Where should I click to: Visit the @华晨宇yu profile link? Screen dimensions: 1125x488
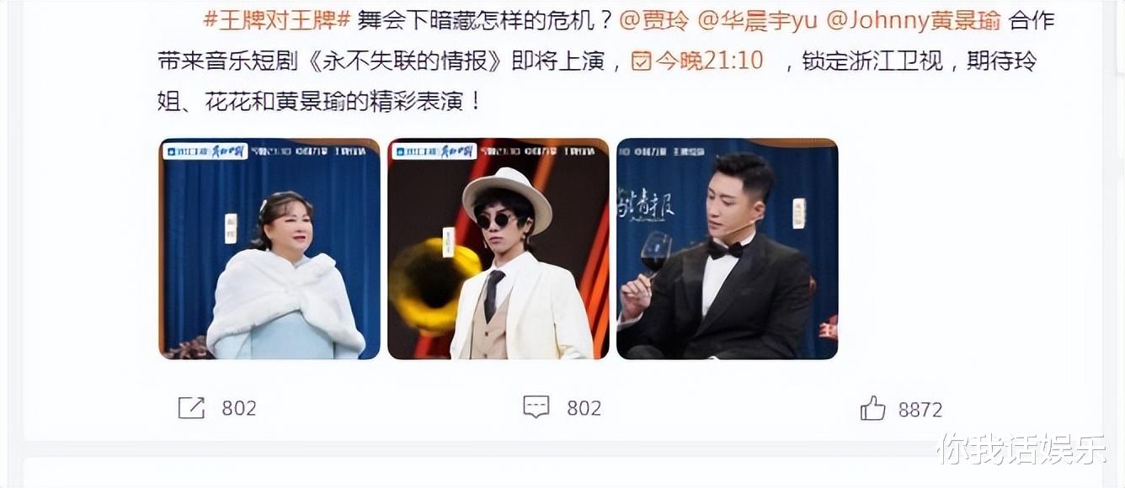point(745,20)
